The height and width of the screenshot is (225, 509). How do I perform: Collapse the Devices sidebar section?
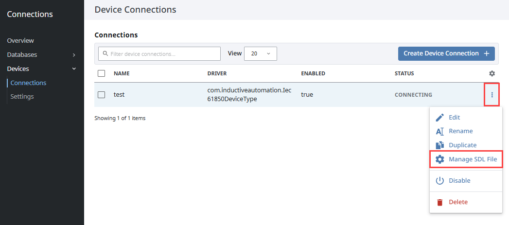coord(73,69)
